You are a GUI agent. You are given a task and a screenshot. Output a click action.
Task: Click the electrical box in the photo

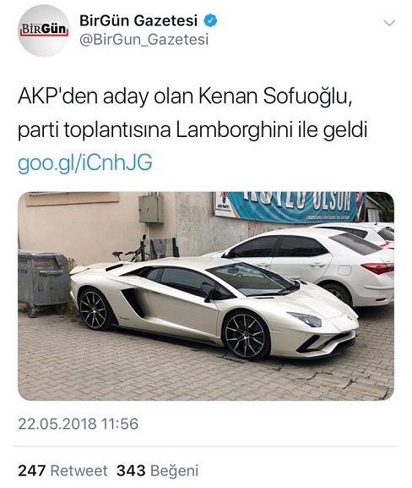click(x=151, y=209)
